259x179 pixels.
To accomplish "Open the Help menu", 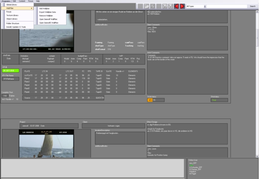I will [x=38, y=1].
